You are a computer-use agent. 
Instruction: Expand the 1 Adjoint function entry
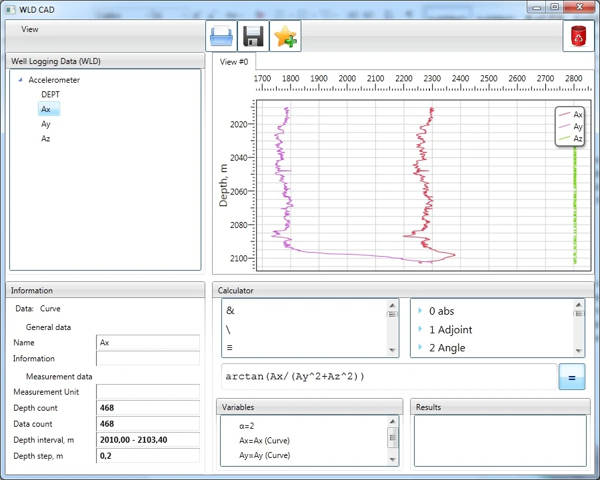click(420, 329)
